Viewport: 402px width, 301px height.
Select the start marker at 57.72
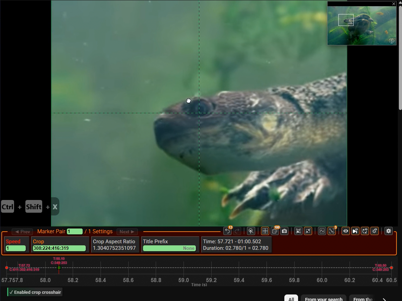point(7,268)
